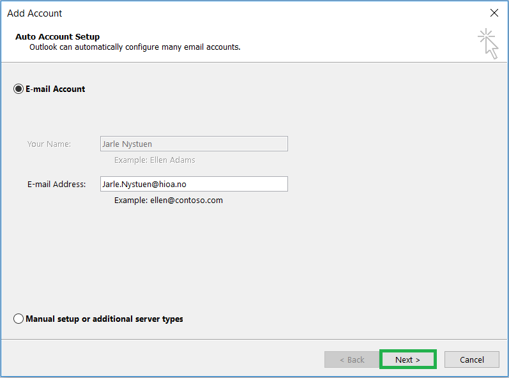The width and height of the screenshot is (509, 378).
Task: Click the 'Example: Ellen Adams' hint text
Action: [x=155, y=160]
